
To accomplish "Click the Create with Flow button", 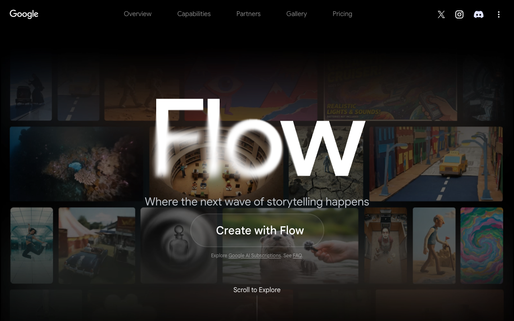I will 257,230.
